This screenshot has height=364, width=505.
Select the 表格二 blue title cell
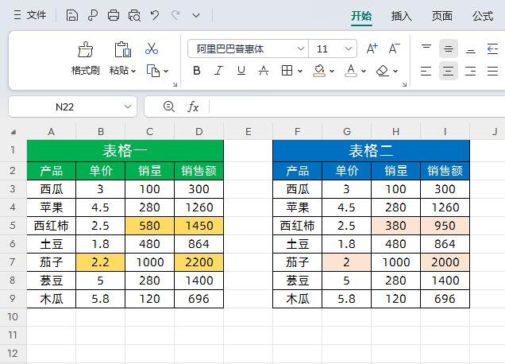pos(371,151)
